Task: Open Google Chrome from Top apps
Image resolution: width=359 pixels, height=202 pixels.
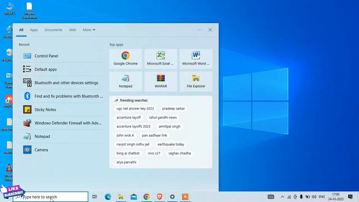Action: pos(126,58)
